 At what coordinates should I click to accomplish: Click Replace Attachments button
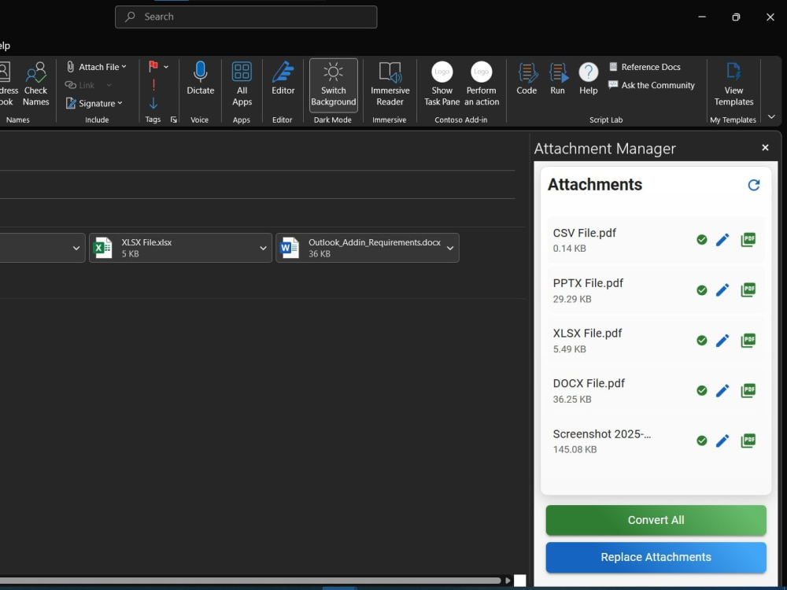point(656,558)
